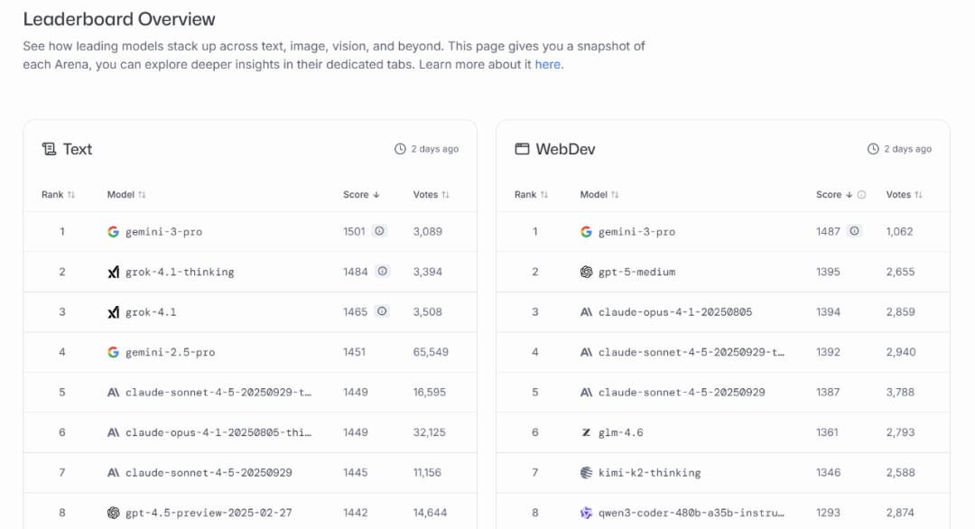Screen dimensions: 975x529
Task: Sort WebDev leaderboard by Votes column
Action: [904, 195]
